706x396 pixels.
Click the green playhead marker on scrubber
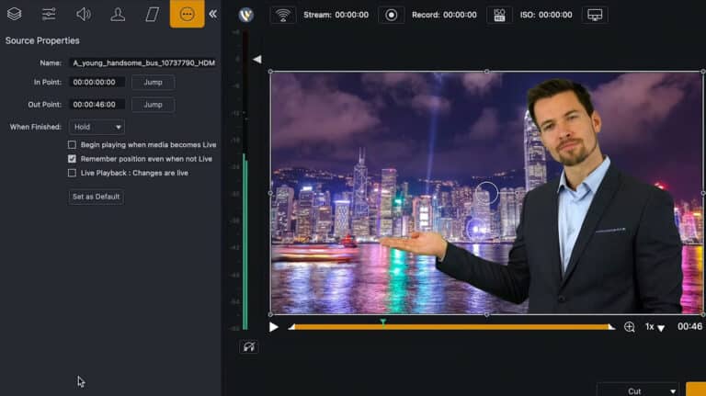[x=382, y=322]
